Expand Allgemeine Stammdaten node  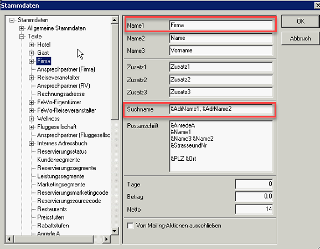[x=22, y=28]
